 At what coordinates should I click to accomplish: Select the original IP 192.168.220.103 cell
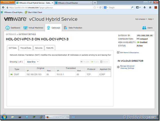click(x=35, y=74)
